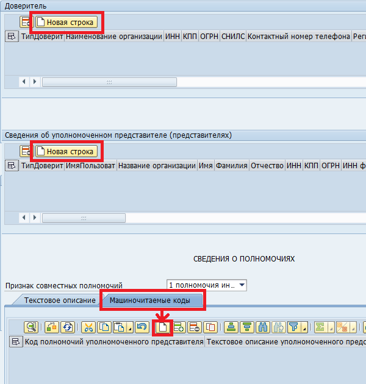Select the 'Машиночитаемые коды' tab
366x384 pixels.
coord(149,300)
